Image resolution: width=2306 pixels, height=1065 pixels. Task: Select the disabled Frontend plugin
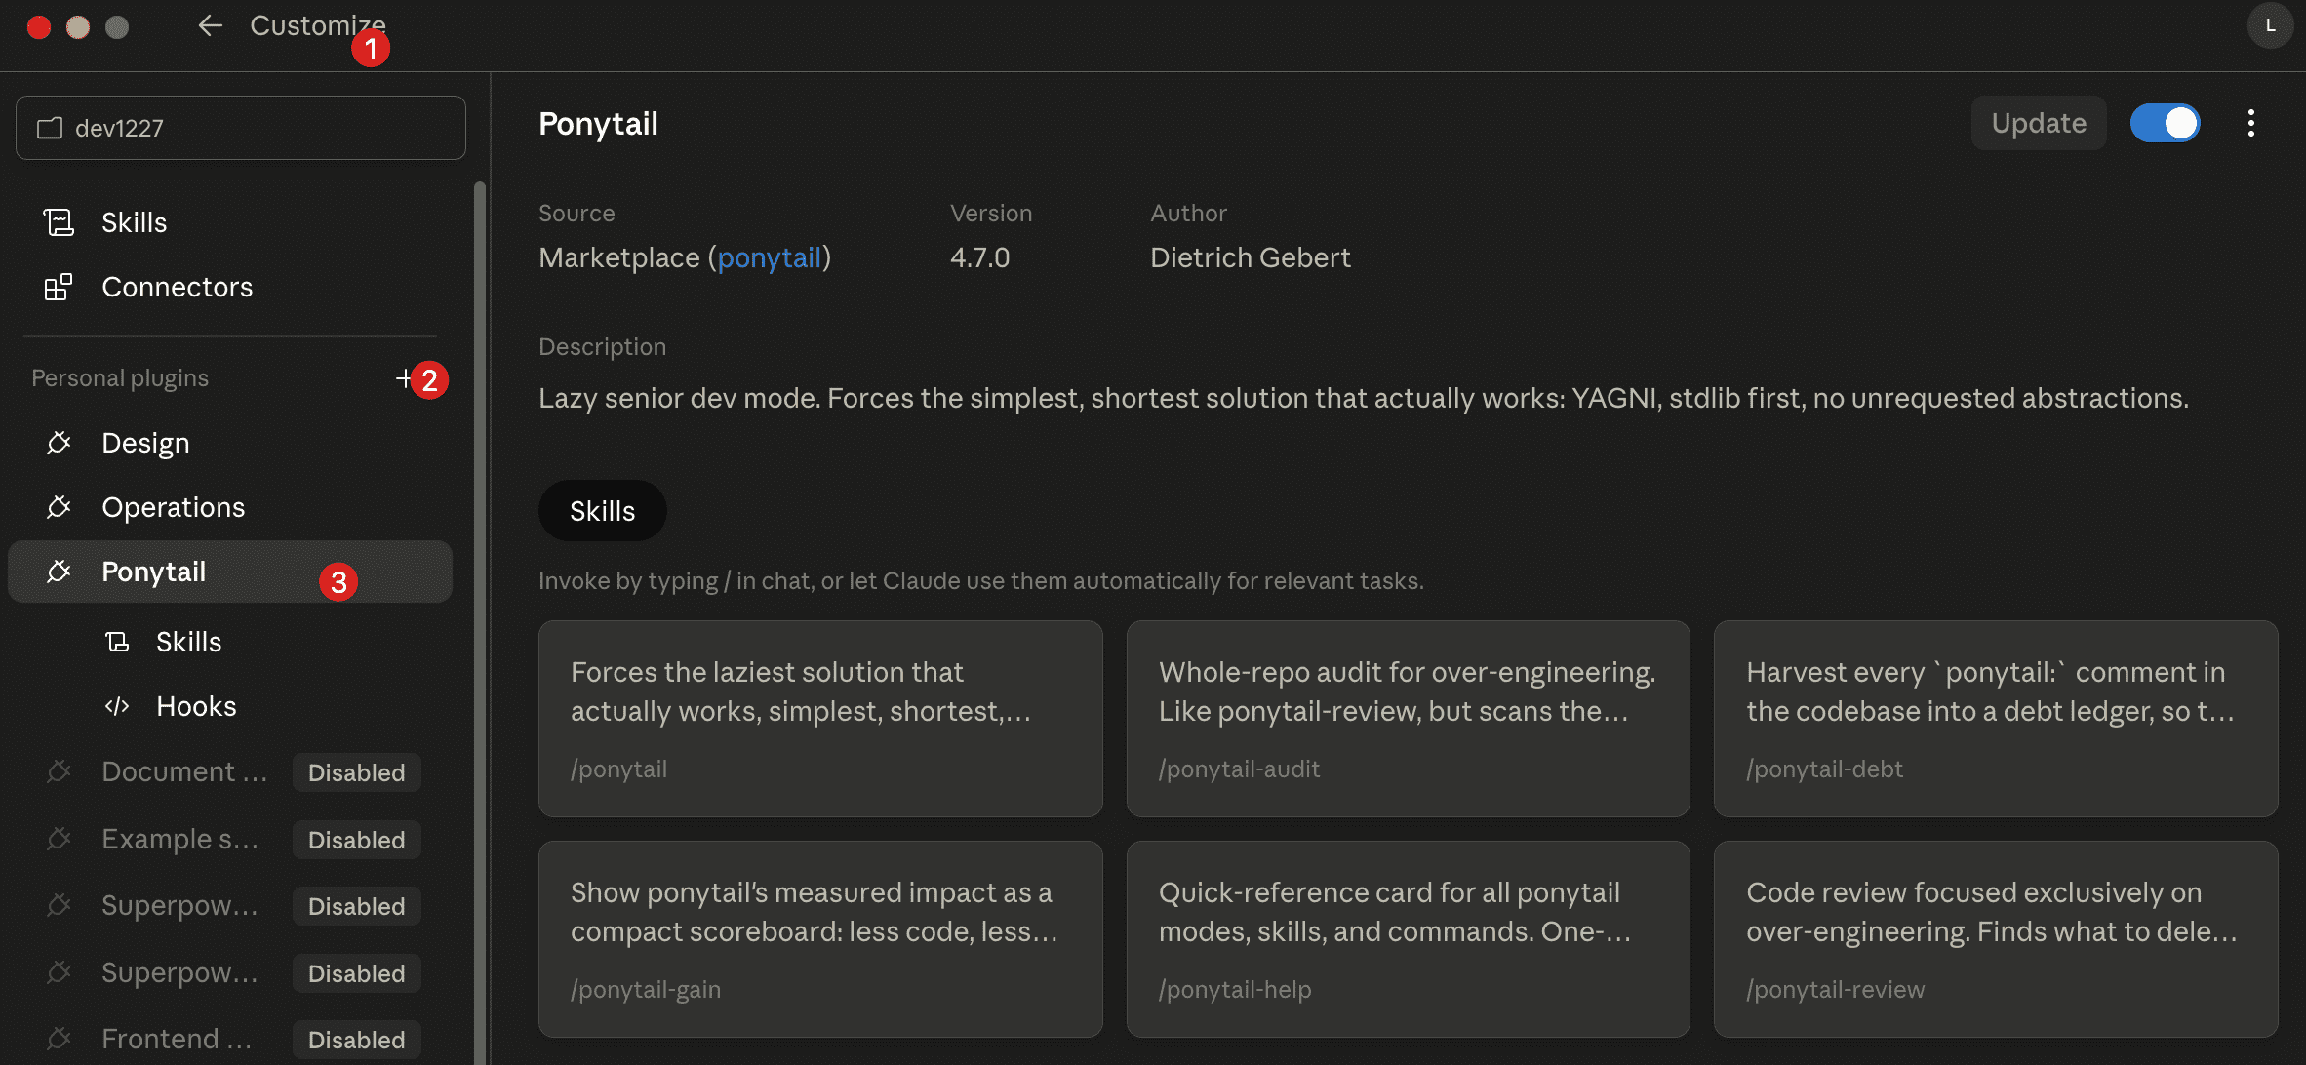point(177,1039)
